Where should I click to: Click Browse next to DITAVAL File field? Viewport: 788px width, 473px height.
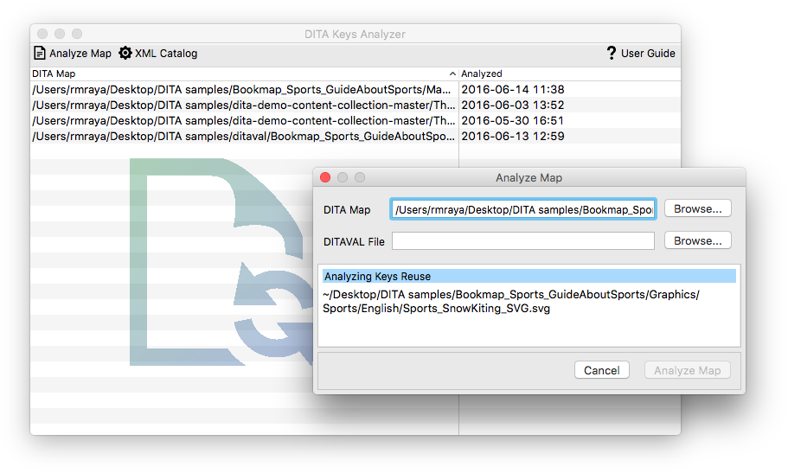click(x=697, y=240)
